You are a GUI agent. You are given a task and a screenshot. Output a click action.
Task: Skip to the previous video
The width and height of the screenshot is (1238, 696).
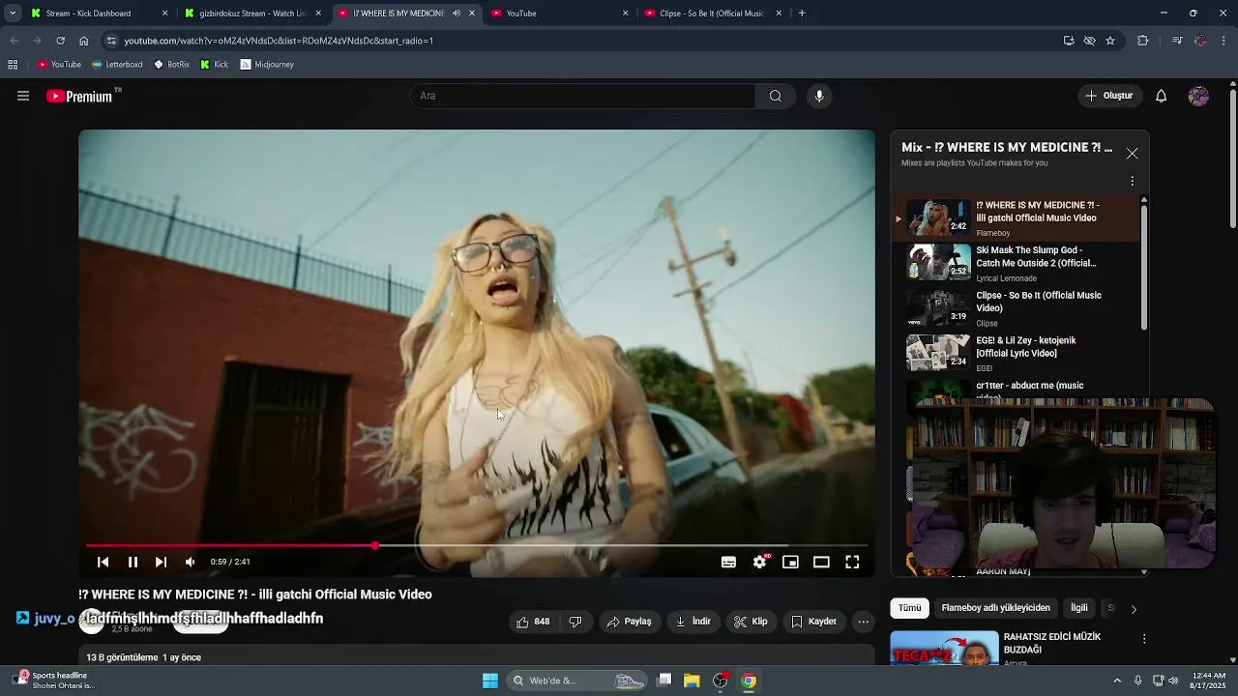(103, 562)
